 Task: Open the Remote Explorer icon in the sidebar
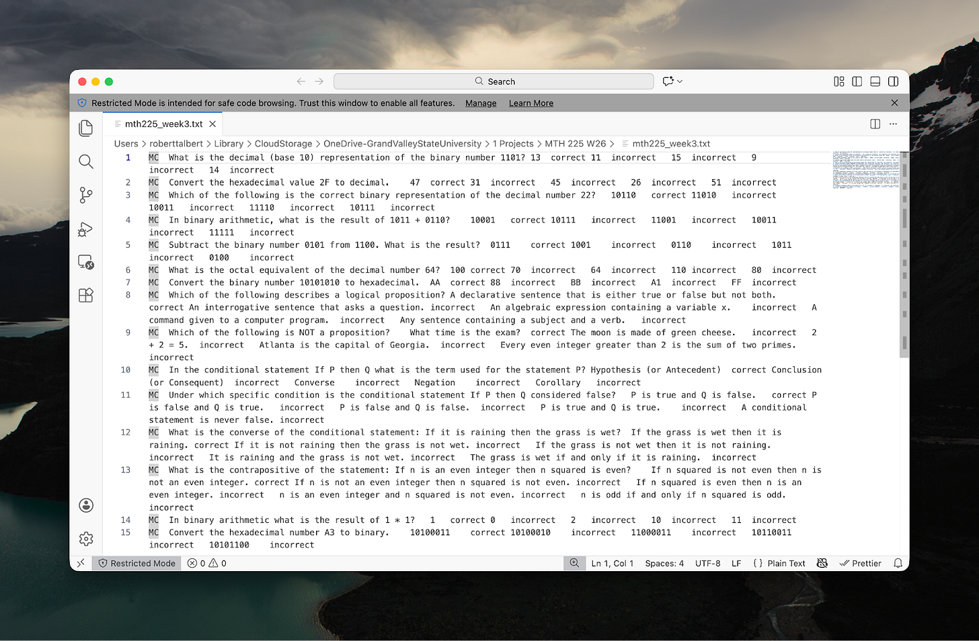click(x=85, y=262)
